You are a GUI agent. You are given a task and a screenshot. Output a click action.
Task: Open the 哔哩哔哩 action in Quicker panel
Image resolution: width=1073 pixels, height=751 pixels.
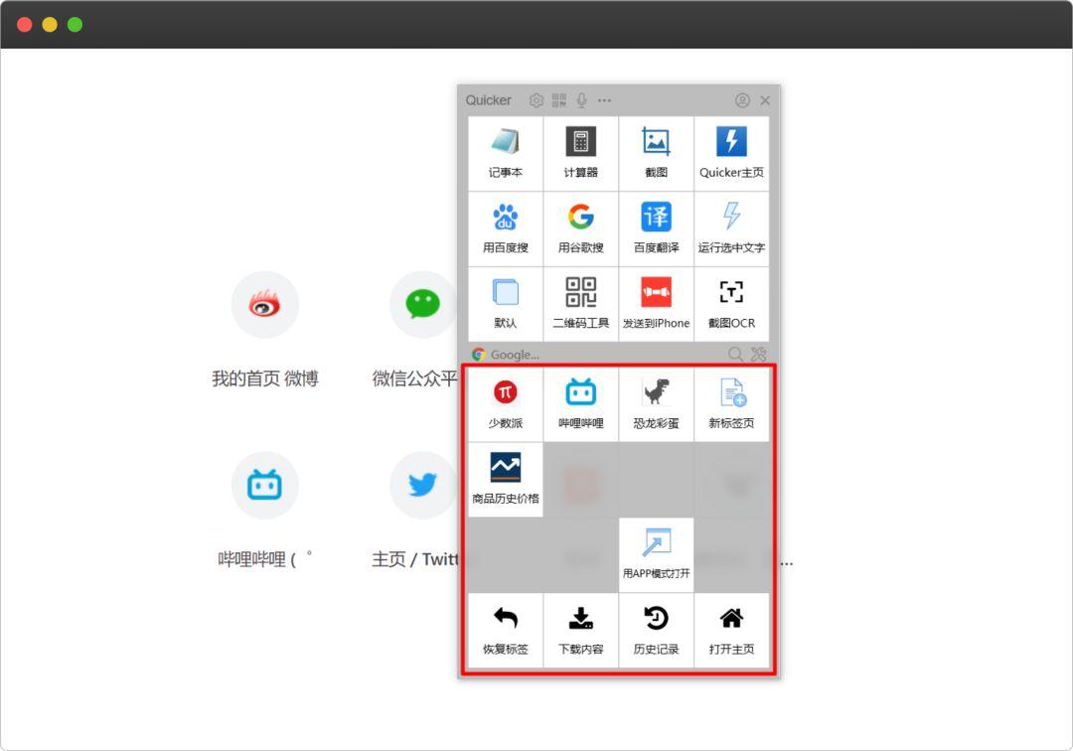(x=581, y=404)
